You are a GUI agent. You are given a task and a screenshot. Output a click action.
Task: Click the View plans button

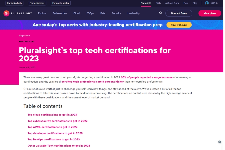click(x=210, y=13)
